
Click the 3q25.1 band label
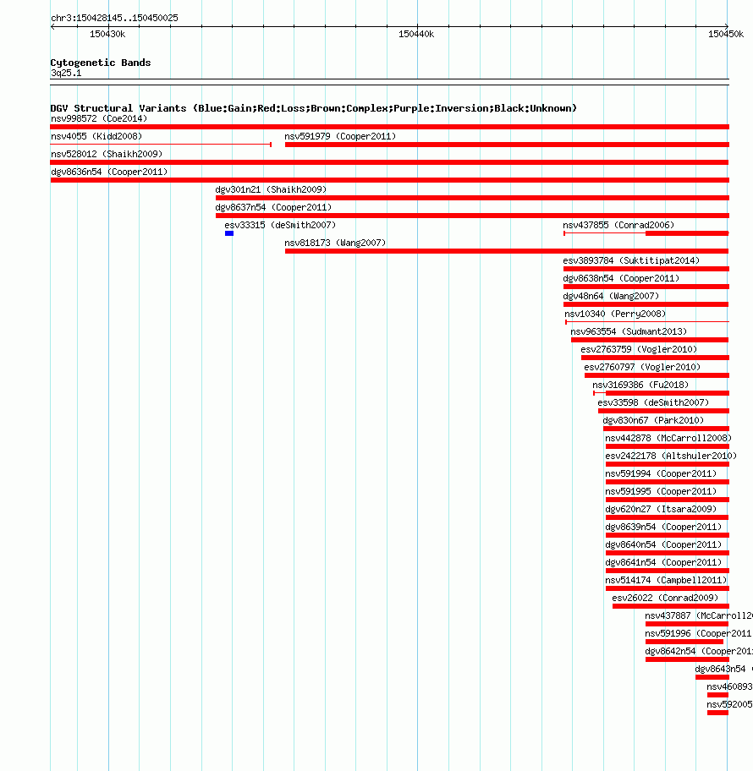[x=66, y=73]
